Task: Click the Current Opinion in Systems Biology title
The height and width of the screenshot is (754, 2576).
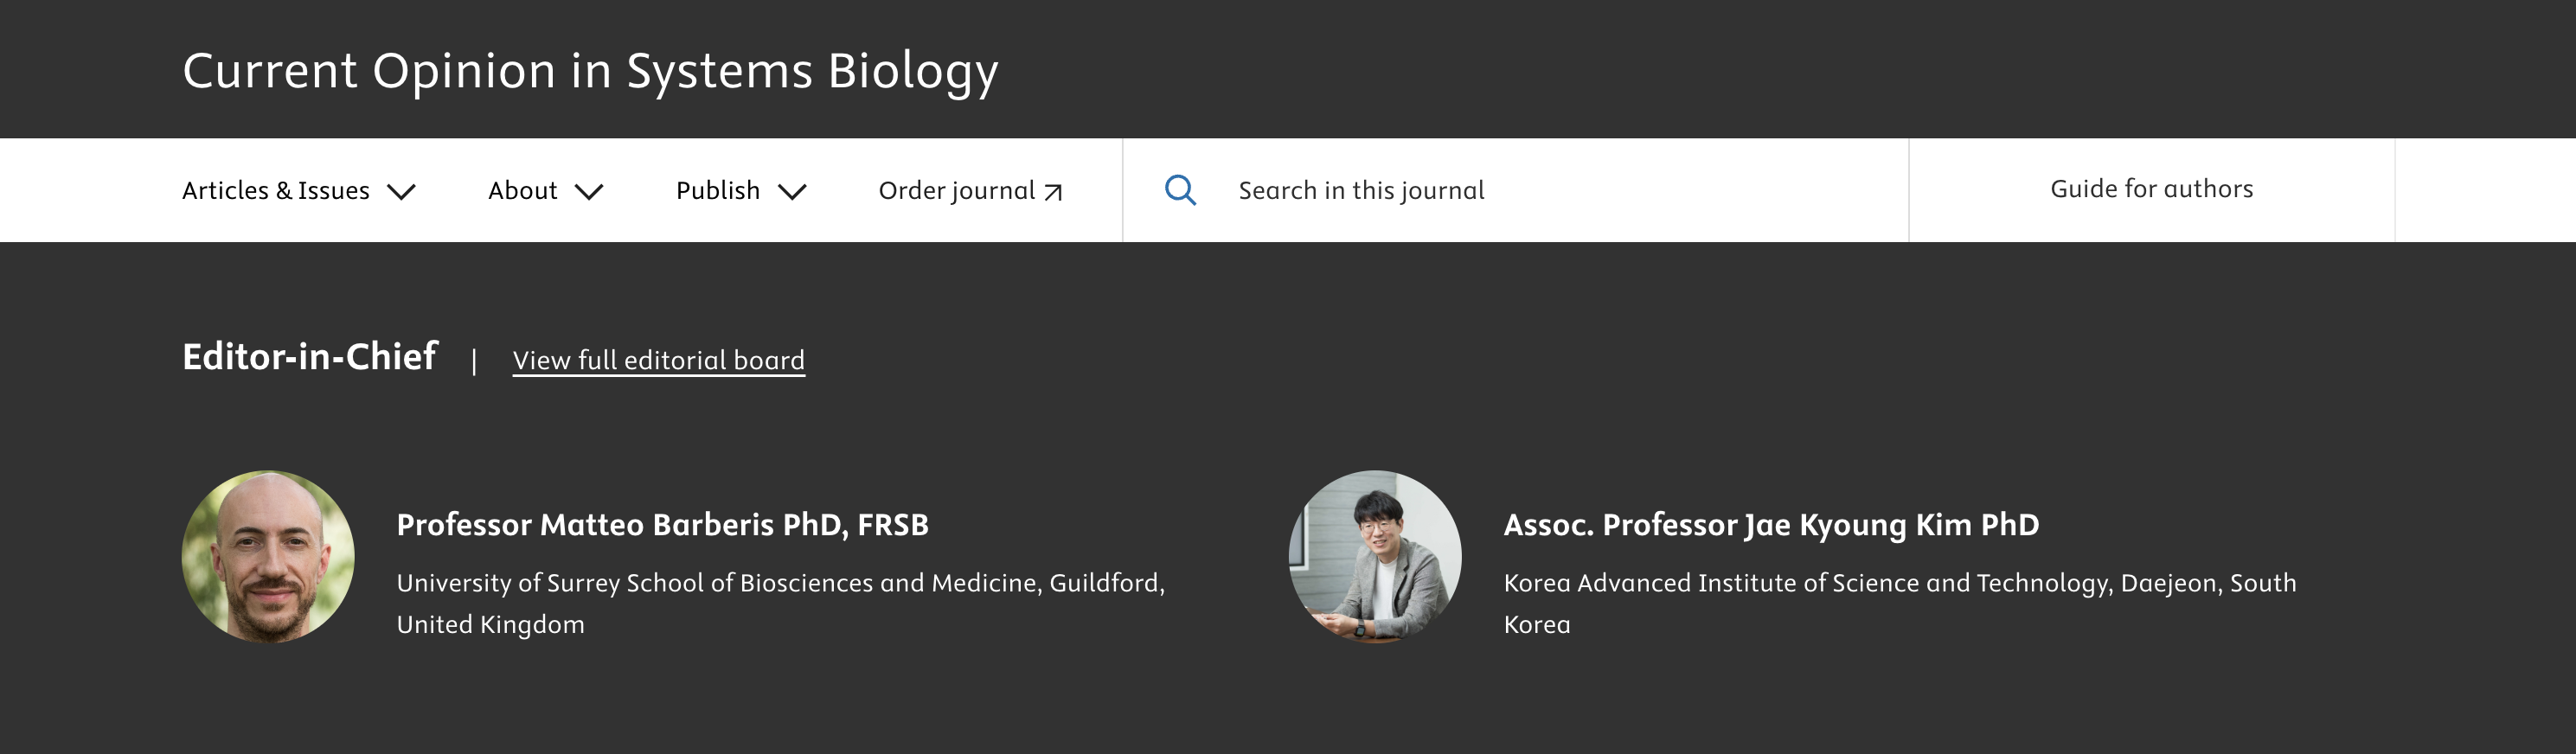Action: 591,70
